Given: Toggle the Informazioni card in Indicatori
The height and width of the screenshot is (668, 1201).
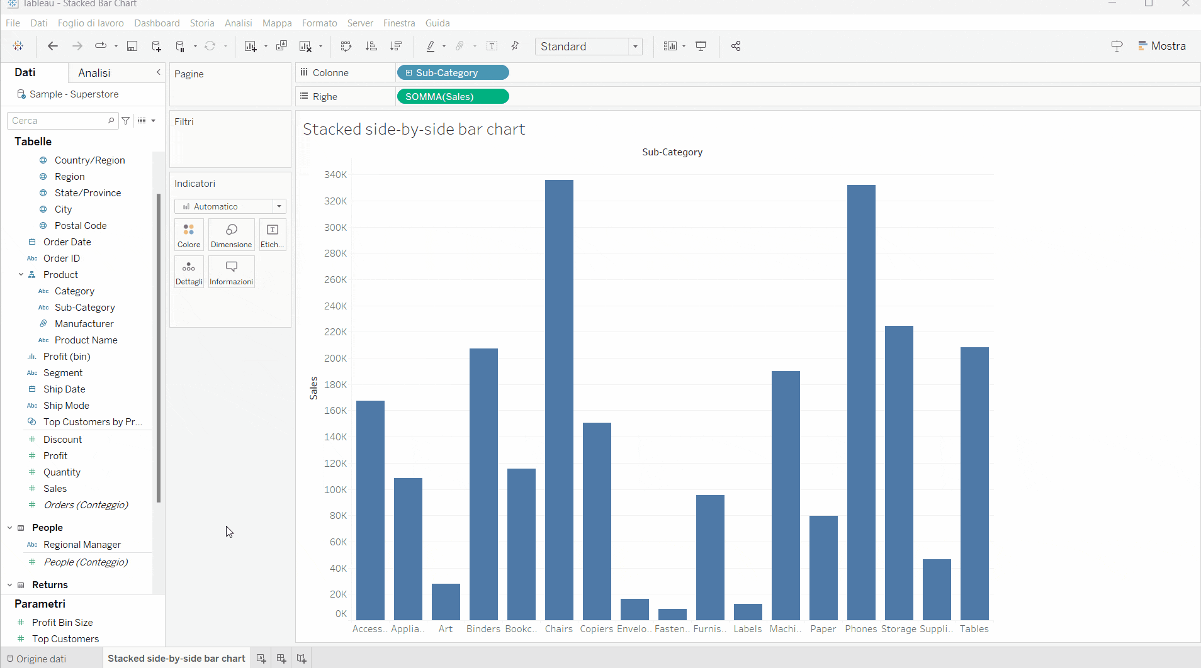Looking at the screenshot, I should (231, 272).
